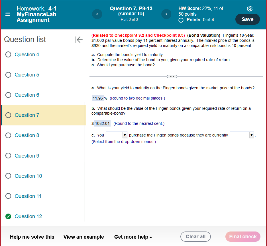Image resolution: width=267 pixels, height=246 pixels.
Task: Select Question 10 from the question list
Action: [28, 176]
